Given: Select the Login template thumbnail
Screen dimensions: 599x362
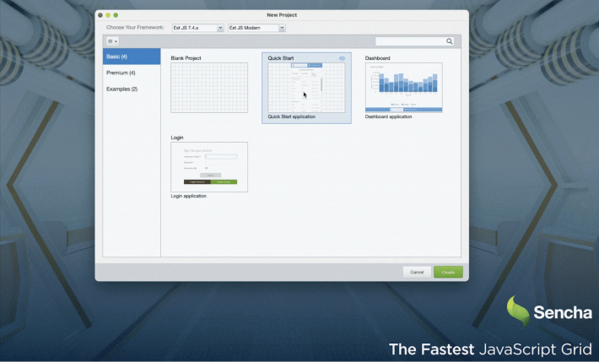Looking at the screenshot, I should click(209, 167).
